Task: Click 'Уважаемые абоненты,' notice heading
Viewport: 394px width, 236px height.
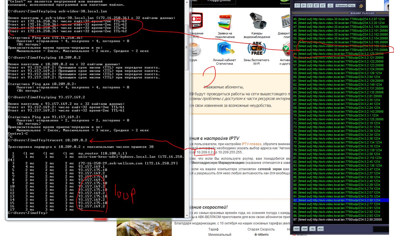Action: point(224,87)
